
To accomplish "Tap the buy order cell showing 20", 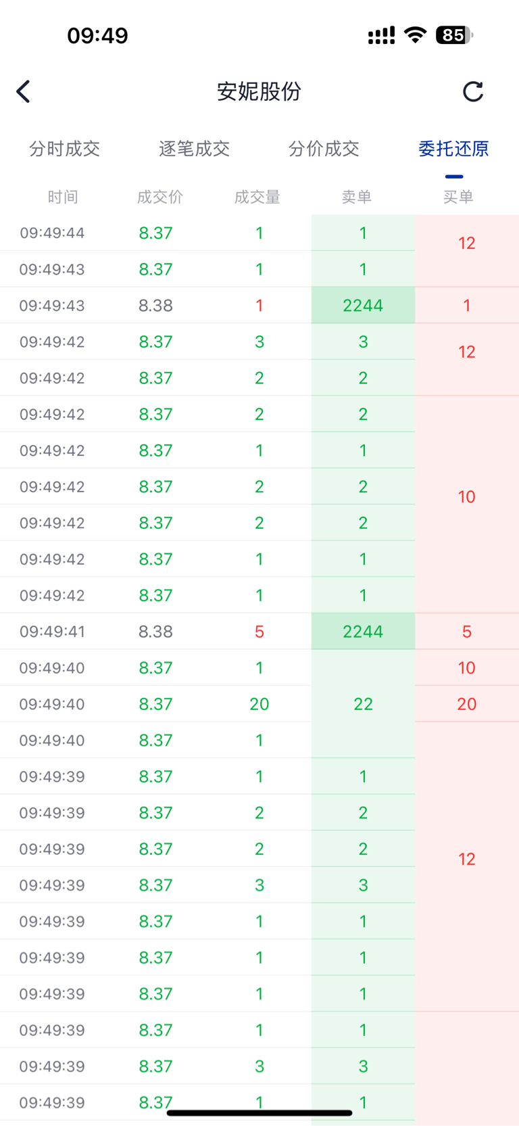I will 467,704.
